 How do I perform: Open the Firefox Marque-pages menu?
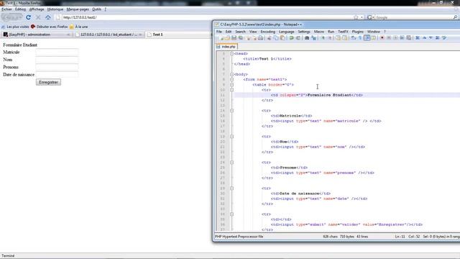tap(78, 9)
